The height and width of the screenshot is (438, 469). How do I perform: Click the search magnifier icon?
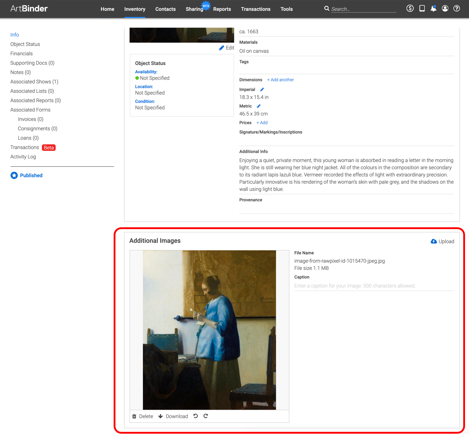[326, 8]
